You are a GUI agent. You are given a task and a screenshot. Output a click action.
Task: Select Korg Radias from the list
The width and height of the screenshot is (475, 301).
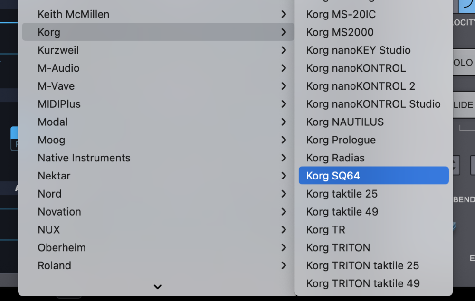pos(335,158)
